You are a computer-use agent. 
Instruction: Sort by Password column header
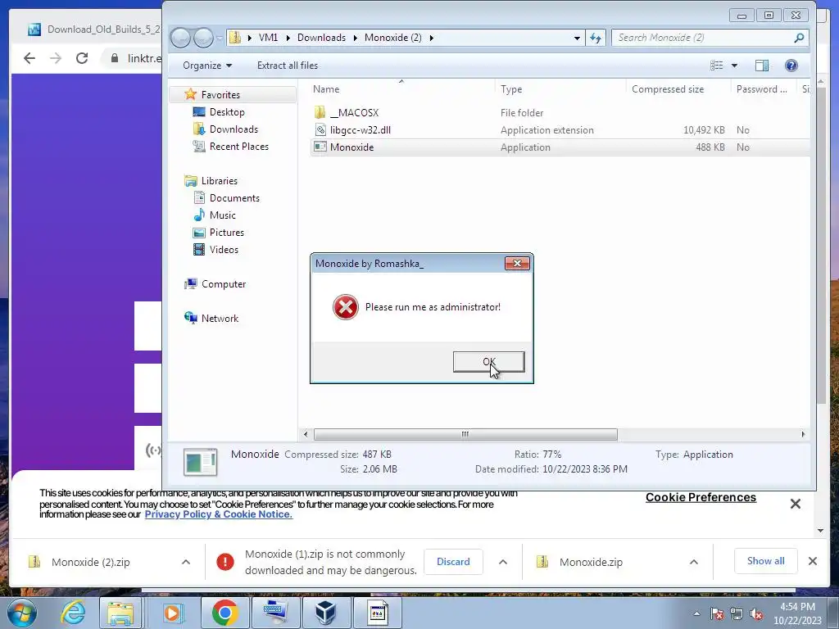[x=761, y=88]
